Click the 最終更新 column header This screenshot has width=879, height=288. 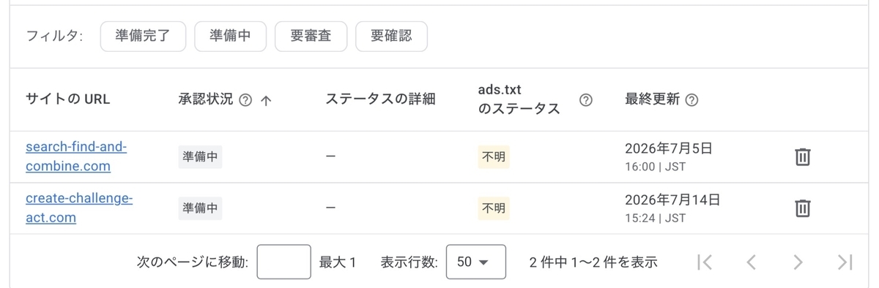click(x=652, y=99)
